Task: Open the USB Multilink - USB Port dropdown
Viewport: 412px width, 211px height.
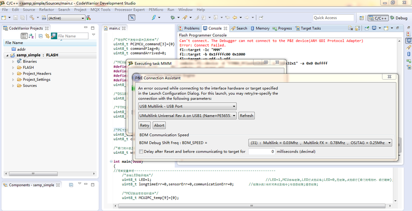Action: 187,106
